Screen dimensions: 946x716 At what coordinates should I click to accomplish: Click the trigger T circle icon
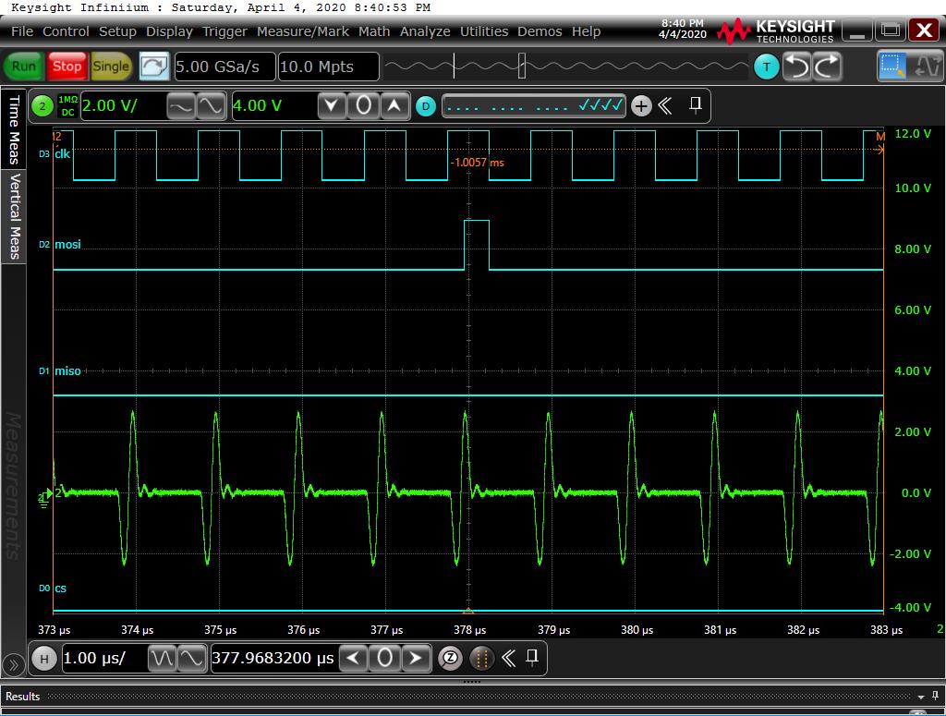click(766, 67)
